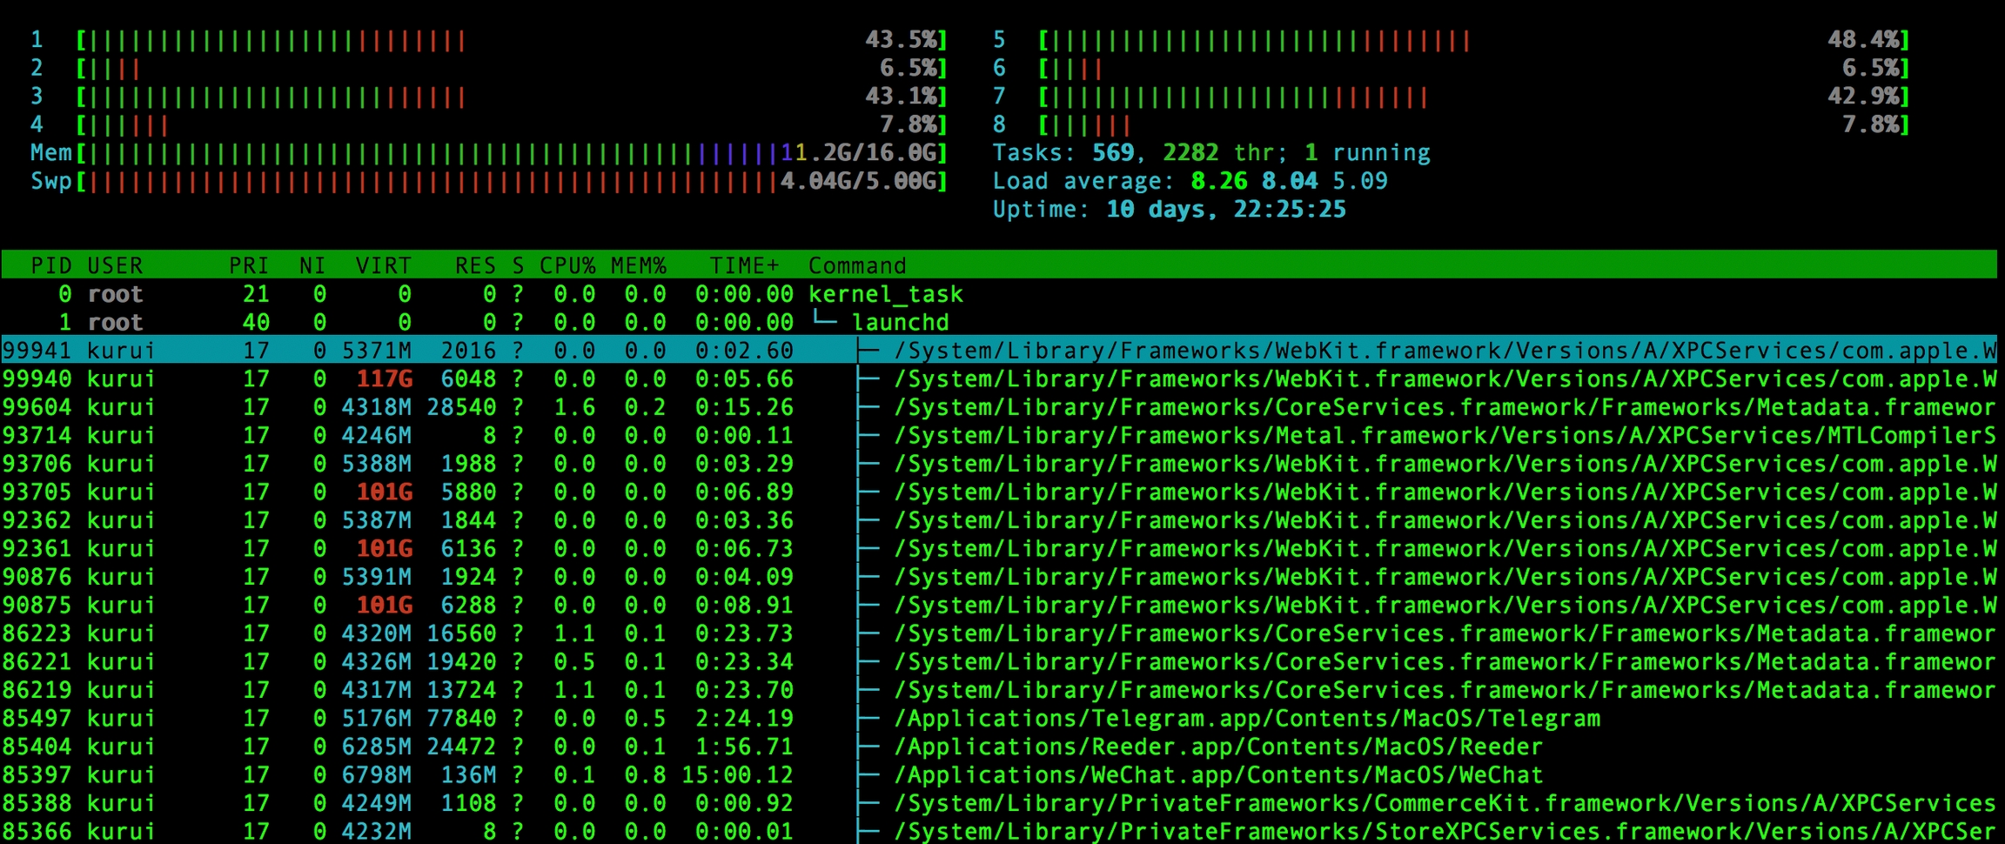Click the USER column header

point(115,265)
